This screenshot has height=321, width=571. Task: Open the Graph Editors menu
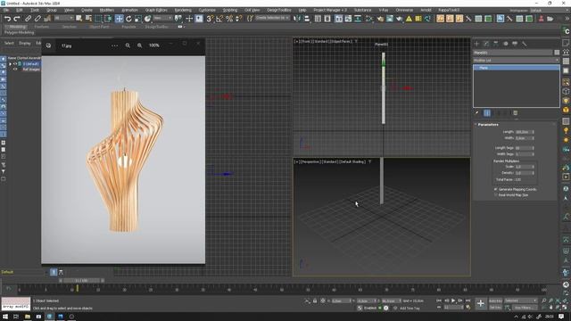click(x=156, y=10)
